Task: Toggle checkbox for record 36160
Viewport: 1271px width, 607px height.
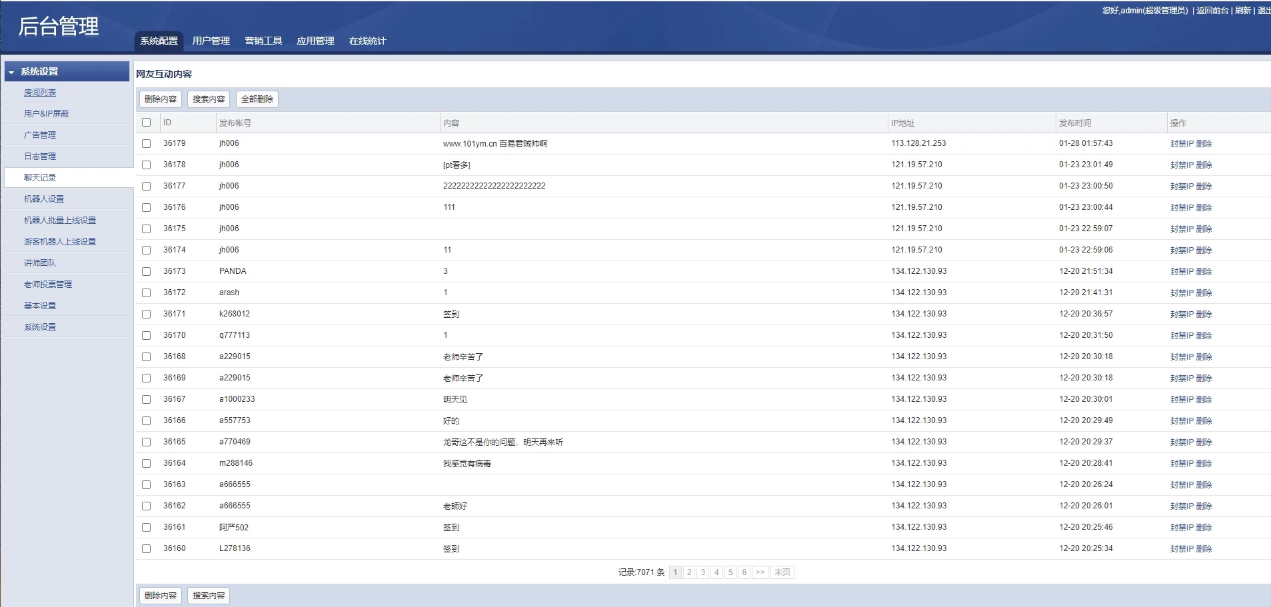Action: point(147,548)
